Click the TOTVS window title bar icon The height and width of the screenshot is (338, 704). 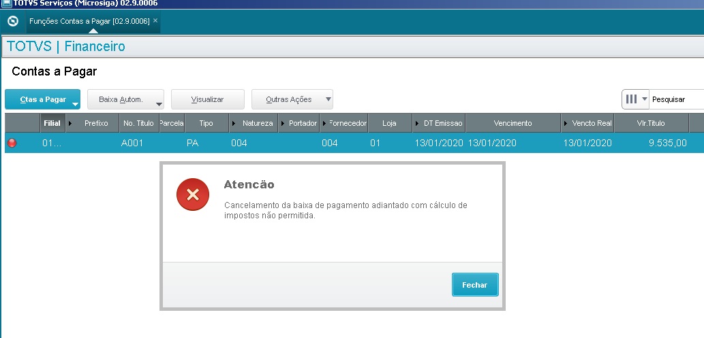click(x=6, y=3)
